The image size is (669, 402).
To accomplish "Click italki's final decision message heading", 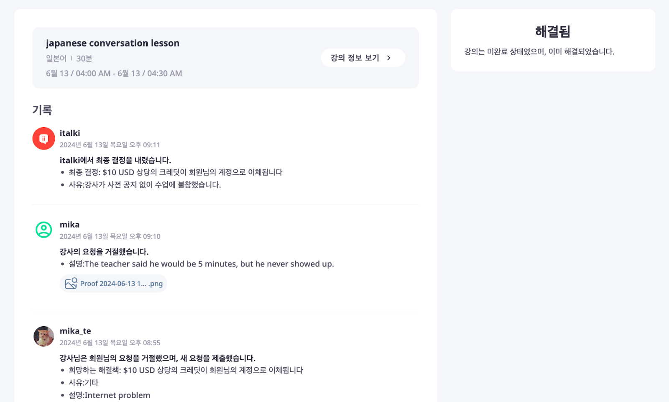I will [115, 160].
